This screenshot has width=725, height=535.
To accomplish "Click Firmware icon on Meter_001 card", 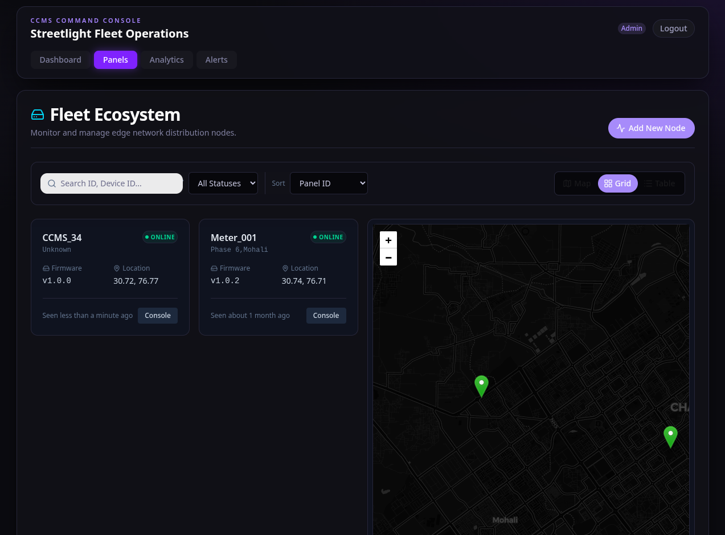I will point(214,268).
